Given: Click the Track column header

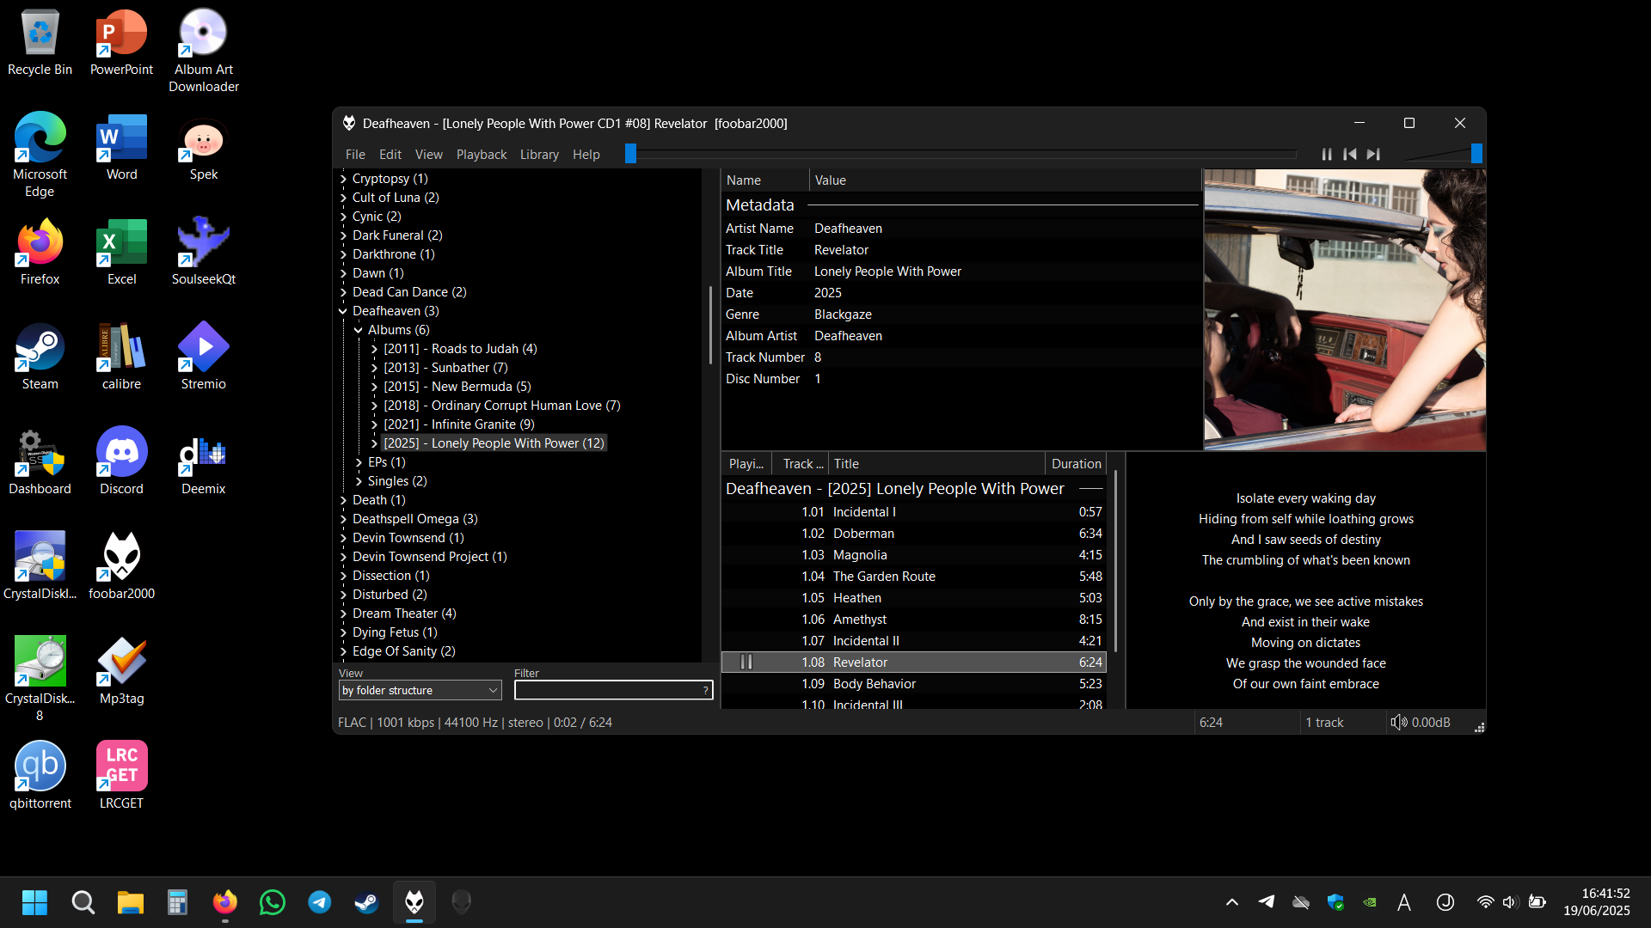Looking at the screenshot, I should (x=801, y=464).
